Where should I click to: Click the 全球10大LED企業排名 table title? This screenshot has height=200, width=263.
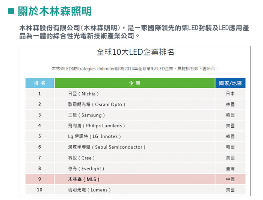[x=135, y=52]
